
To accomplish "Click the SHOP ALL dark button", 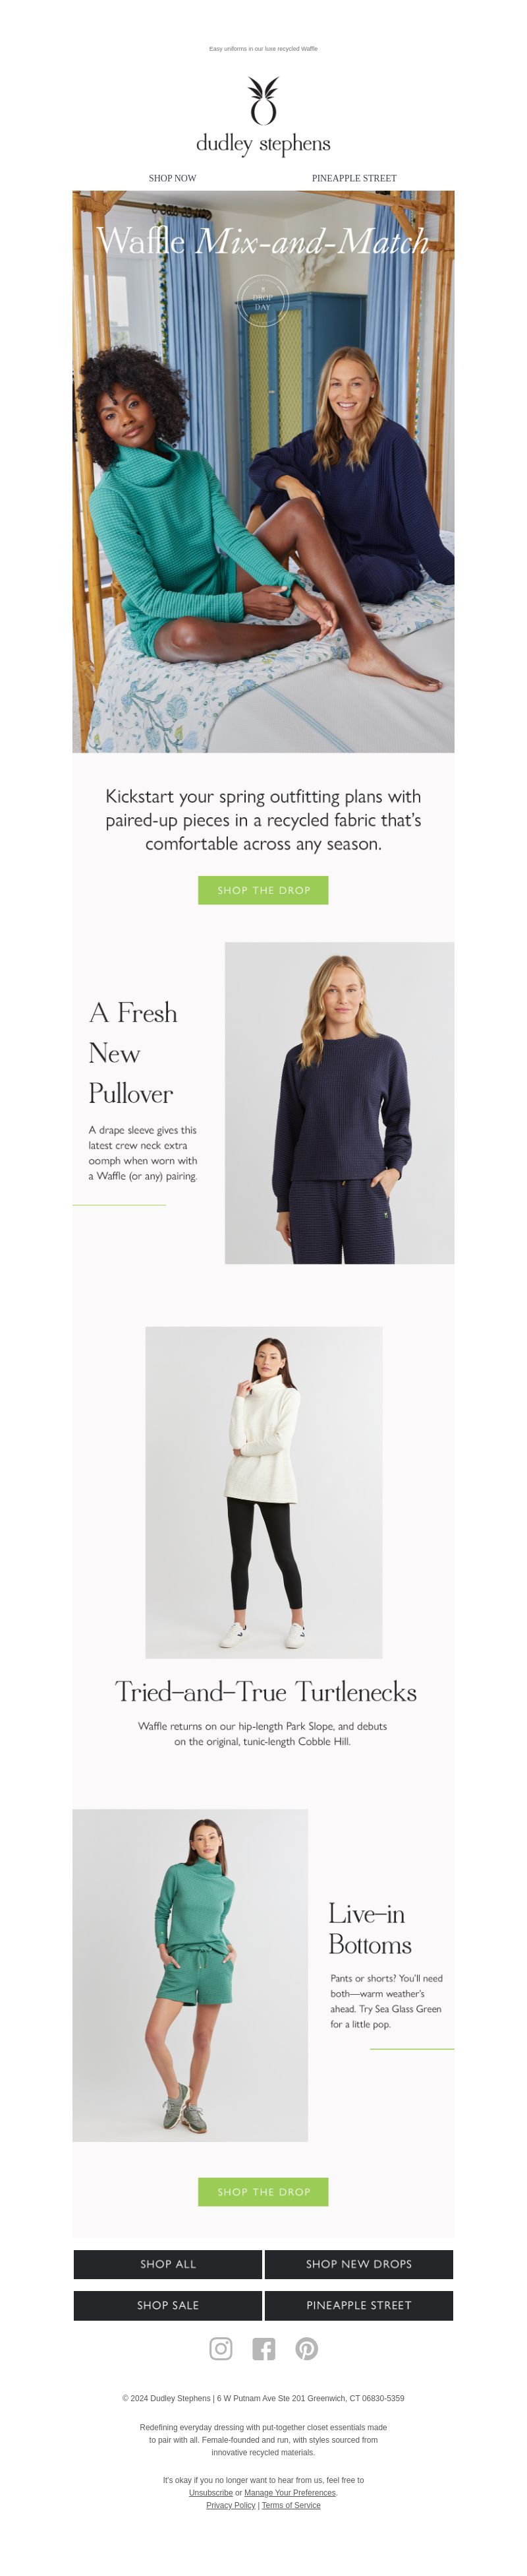I will click(168, 2264).
